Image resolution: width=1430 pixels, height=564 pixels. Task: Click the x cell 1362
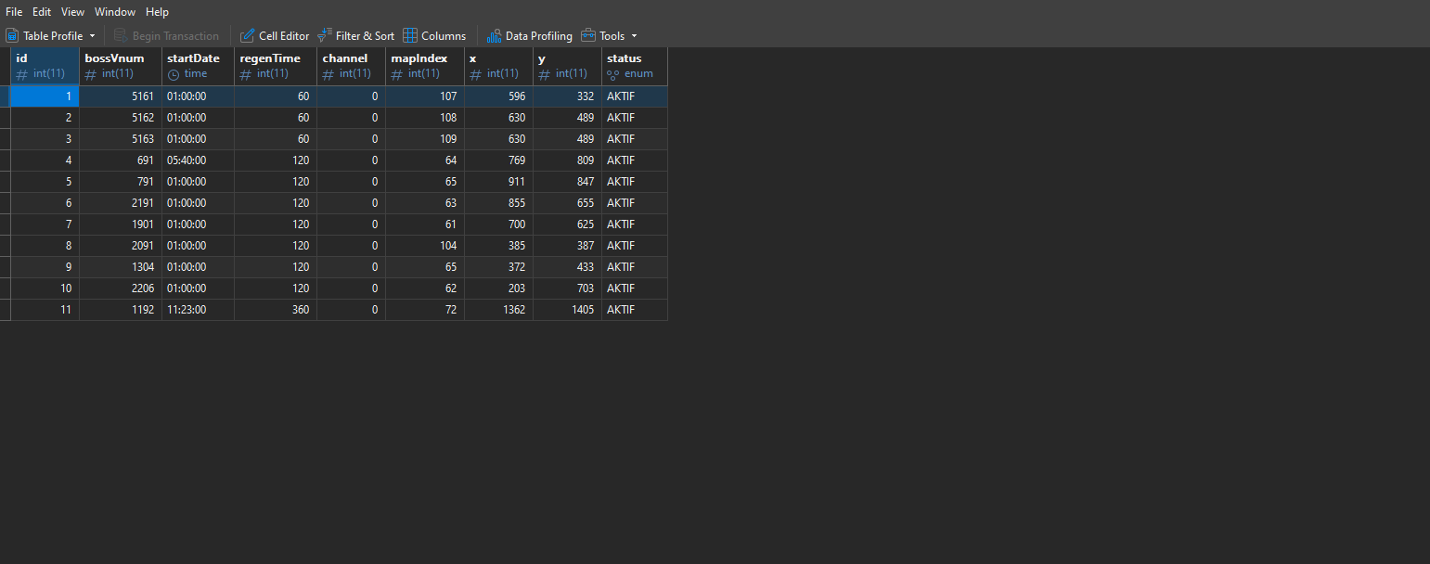tap(498, 310)
